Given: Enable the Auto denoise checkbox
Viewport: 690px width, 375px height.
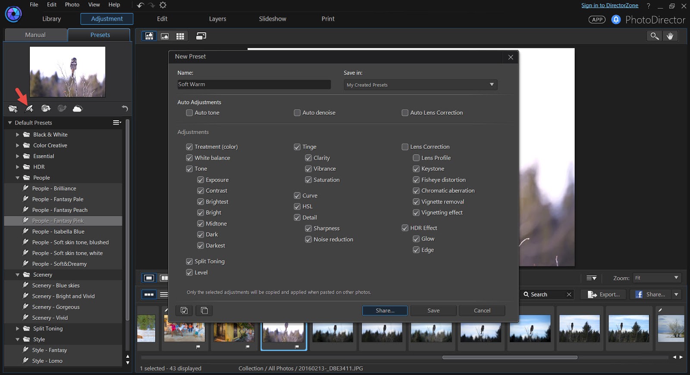Looking at the screenshot, I should click(297, 112).
